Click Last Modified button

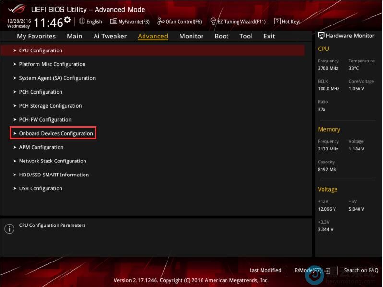pyautogui.click(x=265, y=270)
